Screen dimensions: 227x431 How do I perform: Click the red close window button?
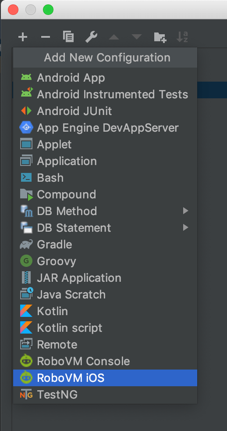click(13, 10)
